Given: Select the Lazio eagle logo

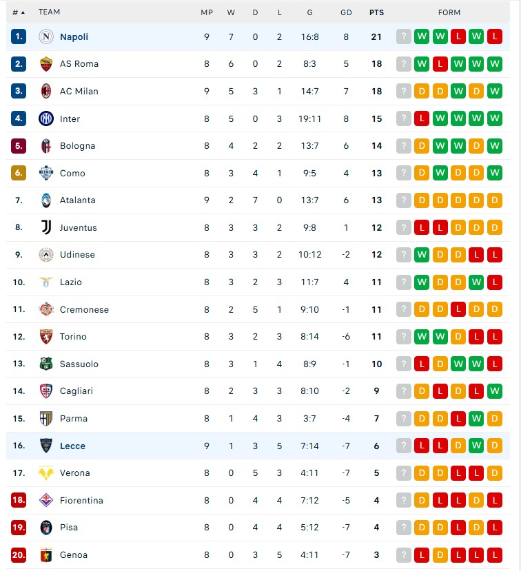Looking at the screenshot, I should click(x=46, y=282).
